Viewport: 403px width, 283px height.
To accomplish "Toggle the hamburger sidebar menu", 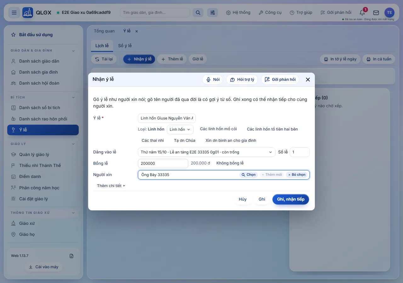I will [x=14, y=13].
